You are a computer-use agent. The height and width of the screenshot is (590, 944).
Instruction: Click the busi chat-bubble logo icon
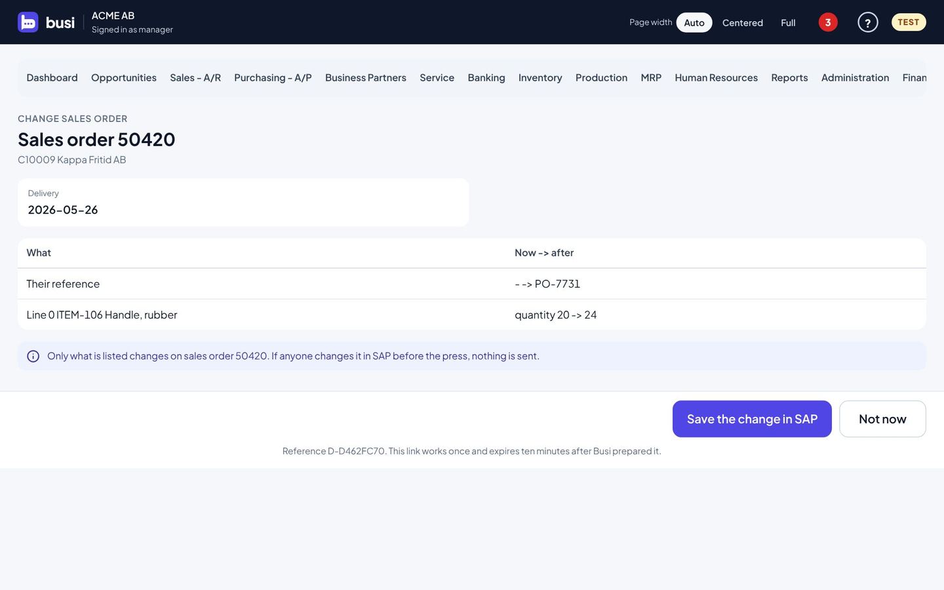tap(28, 22)
